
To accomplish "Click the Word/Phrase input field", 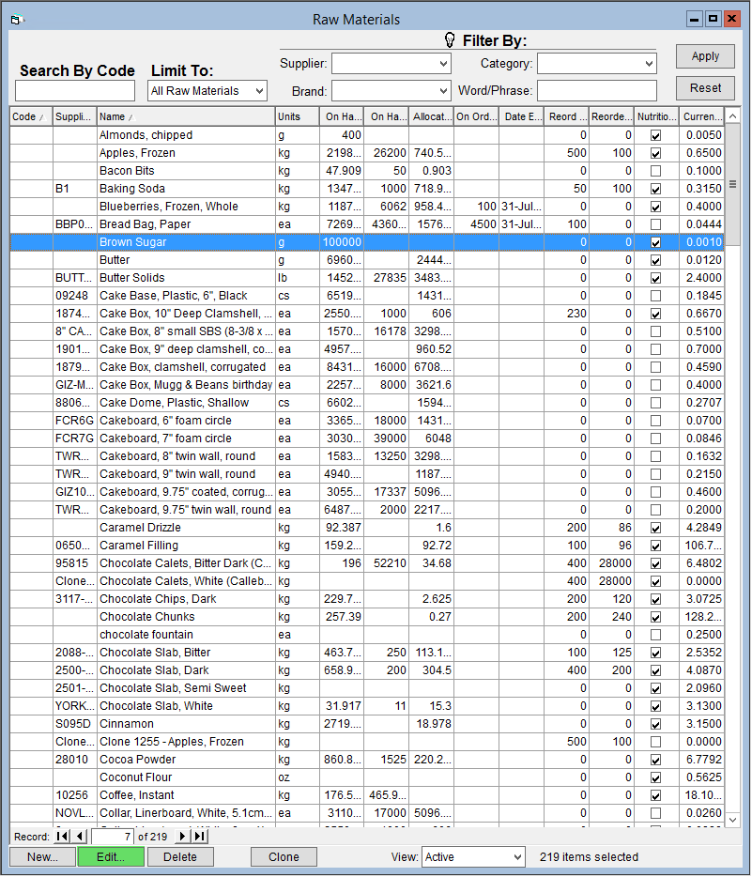I will coord(597,90).
